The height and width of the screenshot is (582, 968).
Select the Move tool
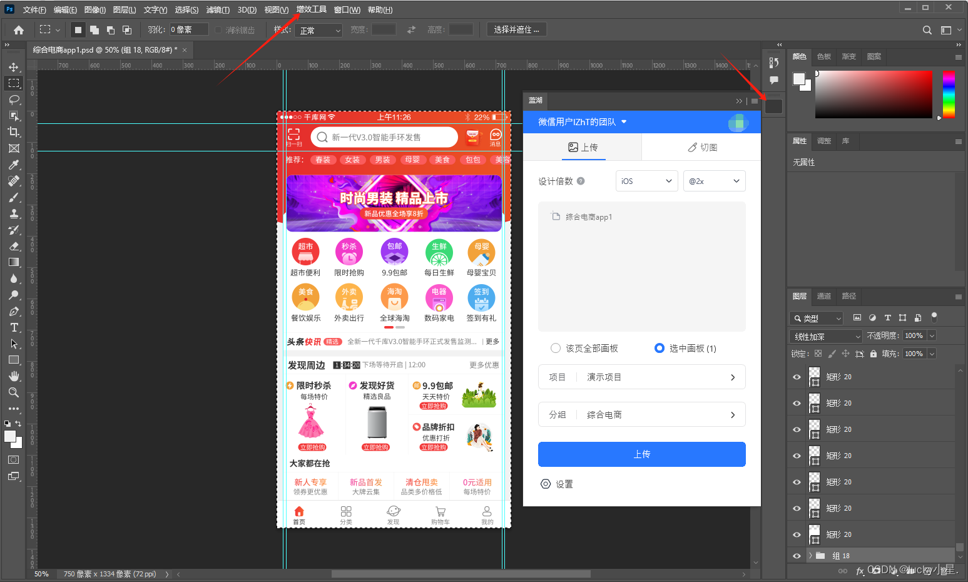coord(14,67)
